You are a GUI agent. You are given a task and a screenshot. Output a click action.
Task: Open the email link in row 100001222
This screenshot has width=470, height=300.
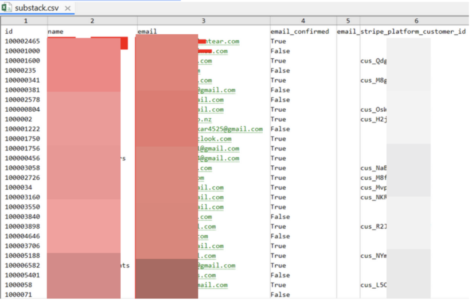[x=230, y=129]
